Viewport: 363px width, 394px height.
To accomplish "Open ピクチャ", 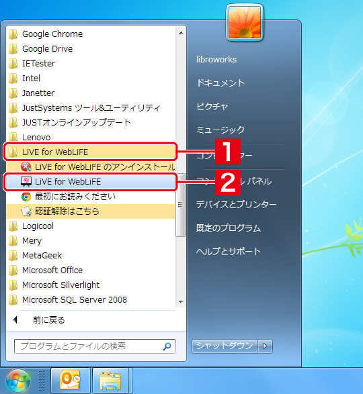I will (x=212, y=106).
